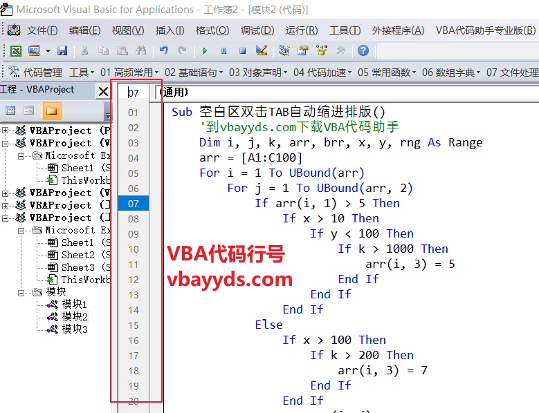
Task: Click the 'Dim i, j, k' declaration line
Action: click(340, 142)
